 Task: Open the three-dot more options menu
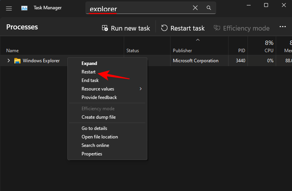click(282, 27)
